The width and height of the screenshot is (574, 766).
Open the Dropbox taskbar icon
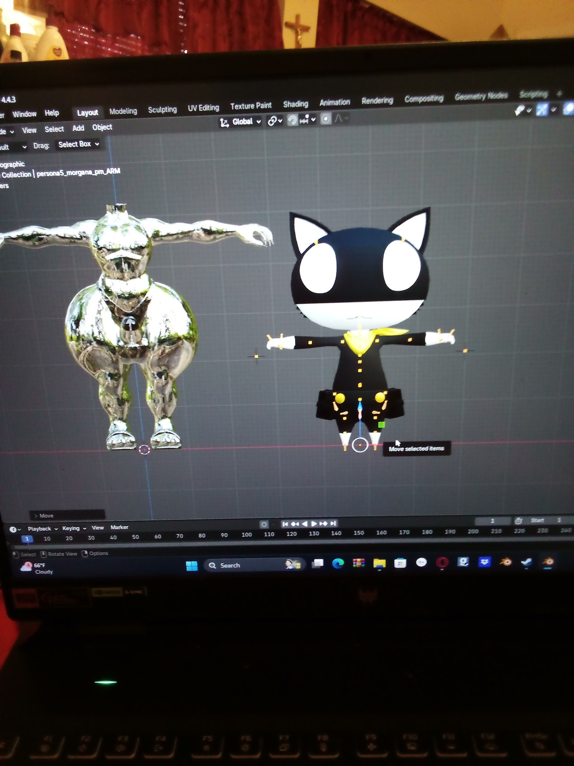485,562
